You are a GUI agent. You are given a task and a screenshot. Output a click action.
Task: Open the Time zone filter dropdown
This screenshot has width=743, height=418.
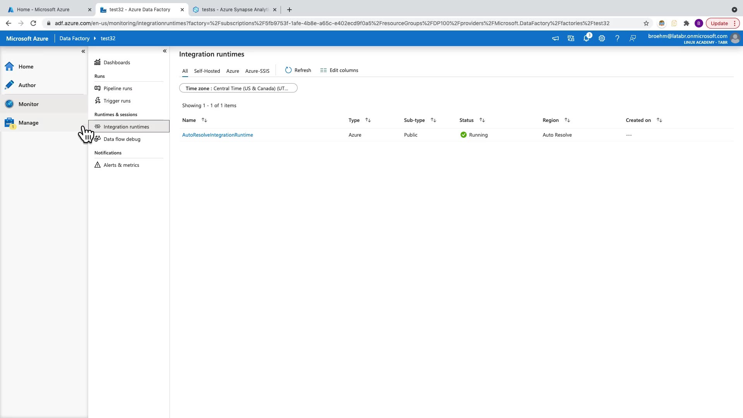[x=238, y=88]
